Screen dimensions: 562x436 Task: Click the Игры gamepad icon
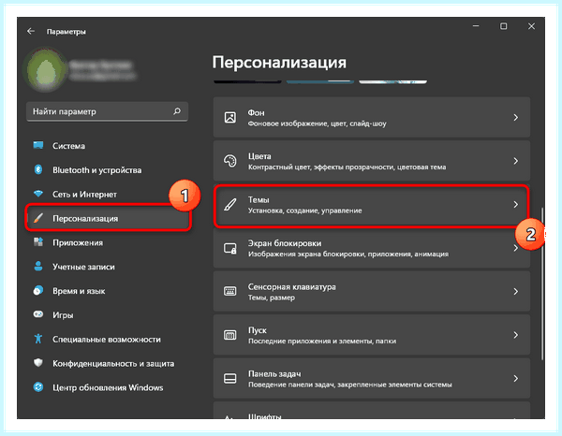[x=38, y=314]
